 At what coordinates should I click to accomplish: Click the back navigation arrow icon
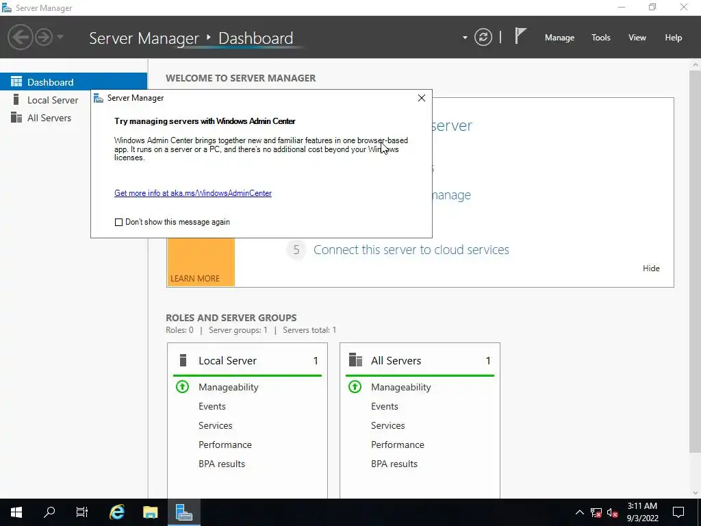(x=20, y=37)
